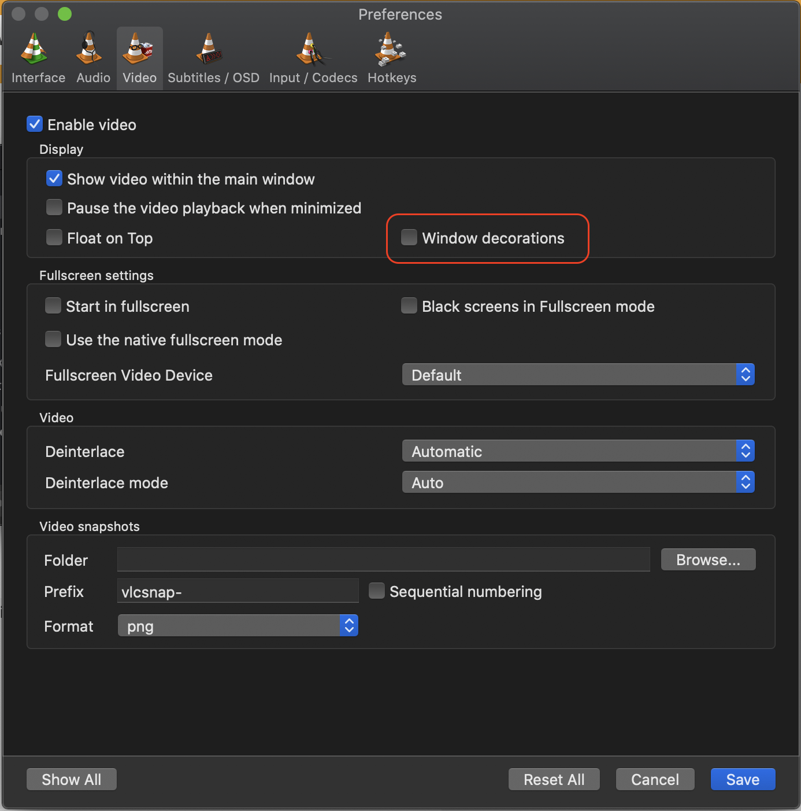
Task: Open Audio preferences cone with headphones
Action: tap(90, 49)
